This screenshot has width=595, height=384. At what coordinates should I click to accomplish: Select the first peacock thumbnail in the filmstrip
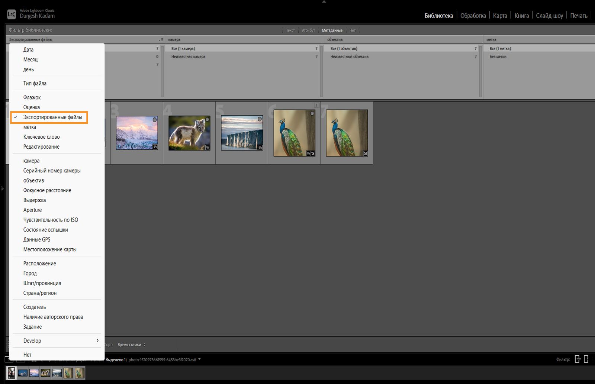(68, 373)
